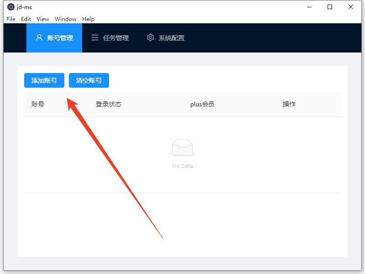Click the No Data placeholder text
The height and width of the screenshot is (274, 365).
coord(182,166)
